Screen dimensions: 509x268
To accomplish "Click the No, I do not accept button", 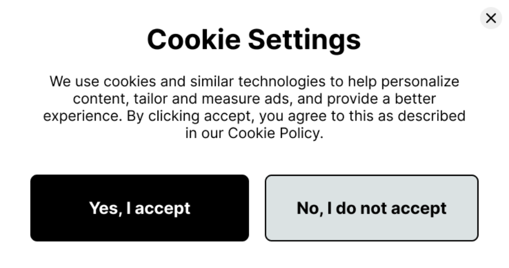I will (x=371, y=208).
